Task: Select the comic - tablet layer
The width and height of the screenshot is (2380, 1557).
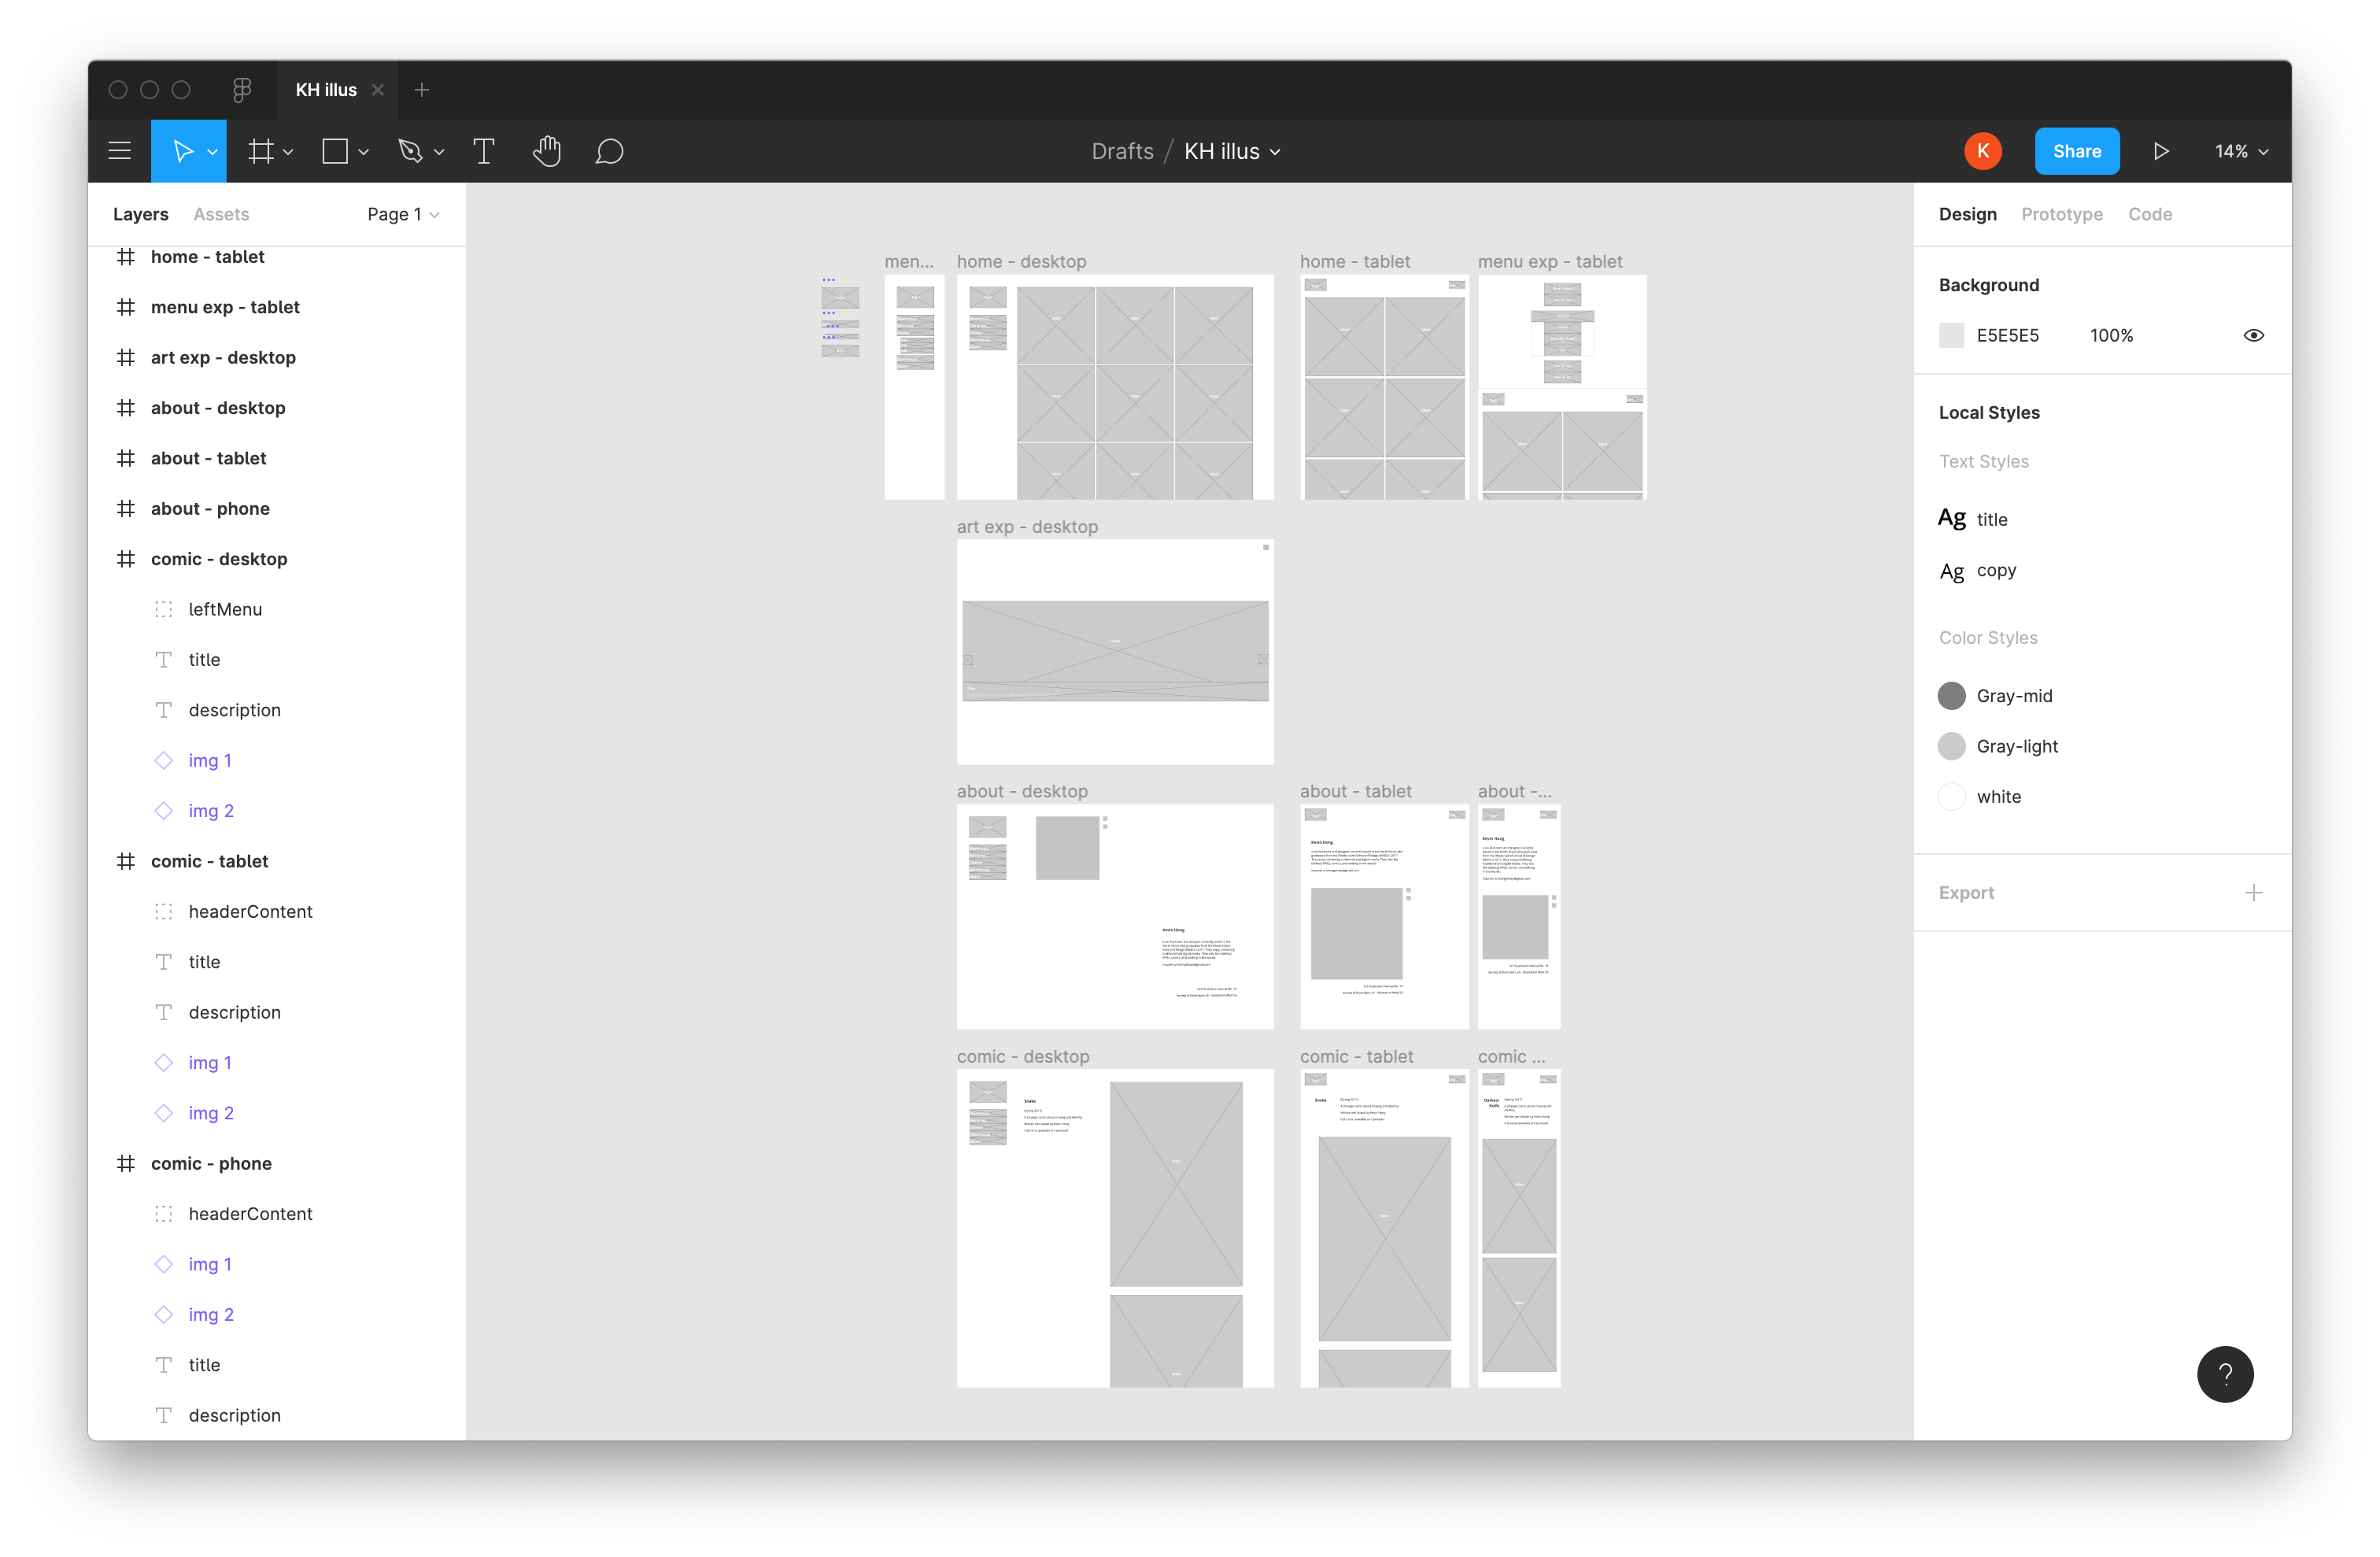Action: coord(209,861)
